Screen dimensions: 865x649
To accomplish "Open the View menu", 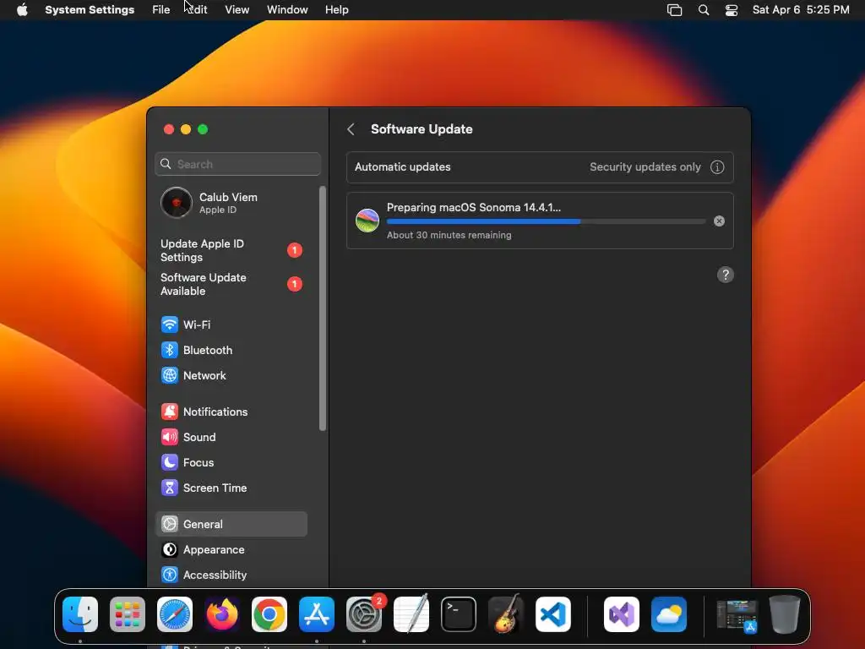I will [x=237, y=10].
